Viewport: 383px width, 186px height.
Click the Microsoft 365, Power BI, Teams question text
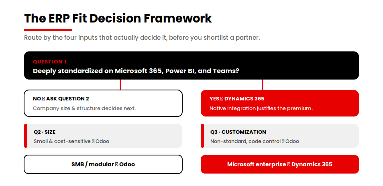[x=136, y=71]
